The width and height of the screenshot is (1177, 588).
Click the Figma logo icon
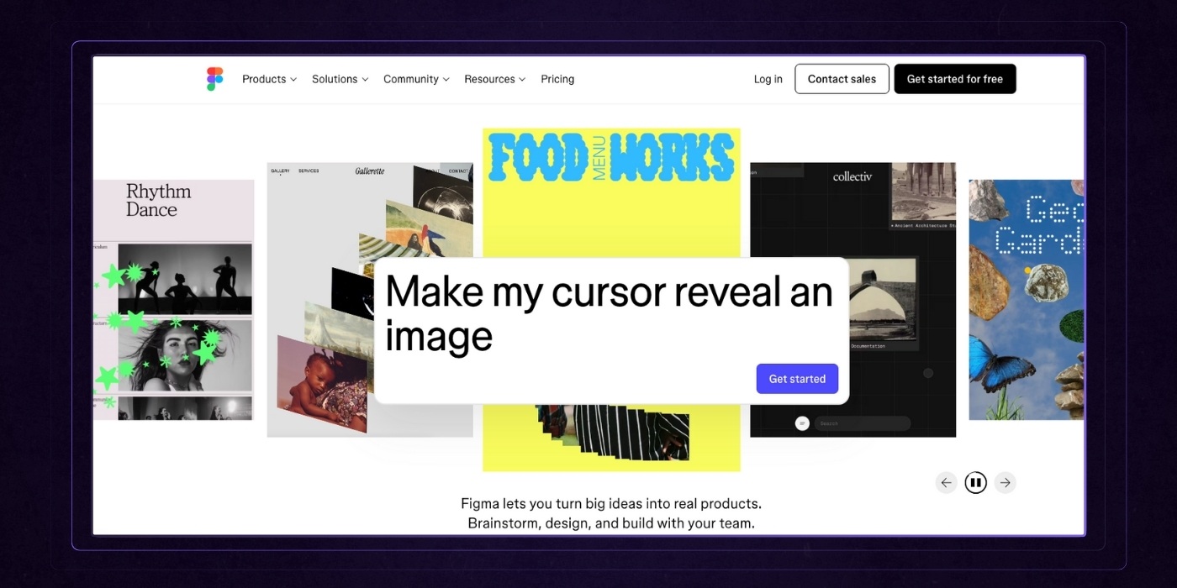214,79
